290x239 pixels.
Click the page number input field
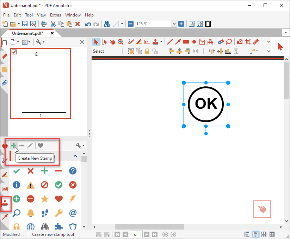click(x=136, y=234)
